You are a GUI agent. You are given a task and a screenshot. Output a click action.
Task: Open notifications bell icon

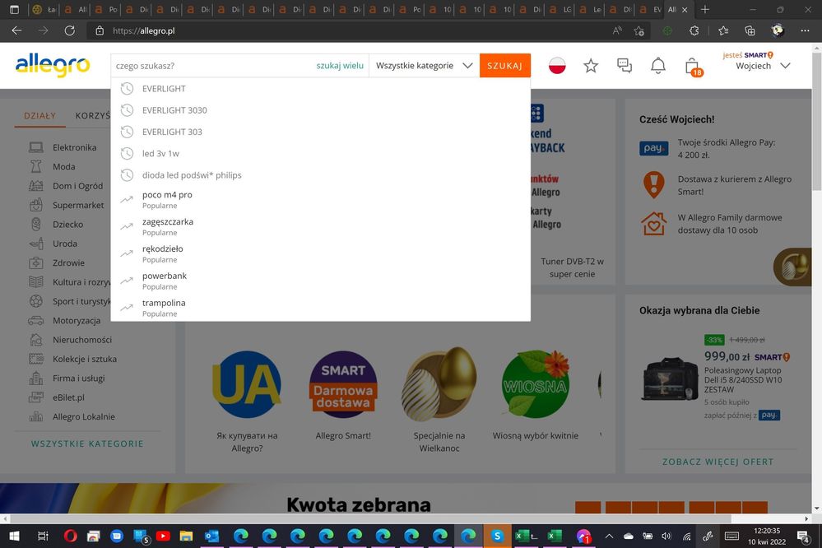click(658, 66)
